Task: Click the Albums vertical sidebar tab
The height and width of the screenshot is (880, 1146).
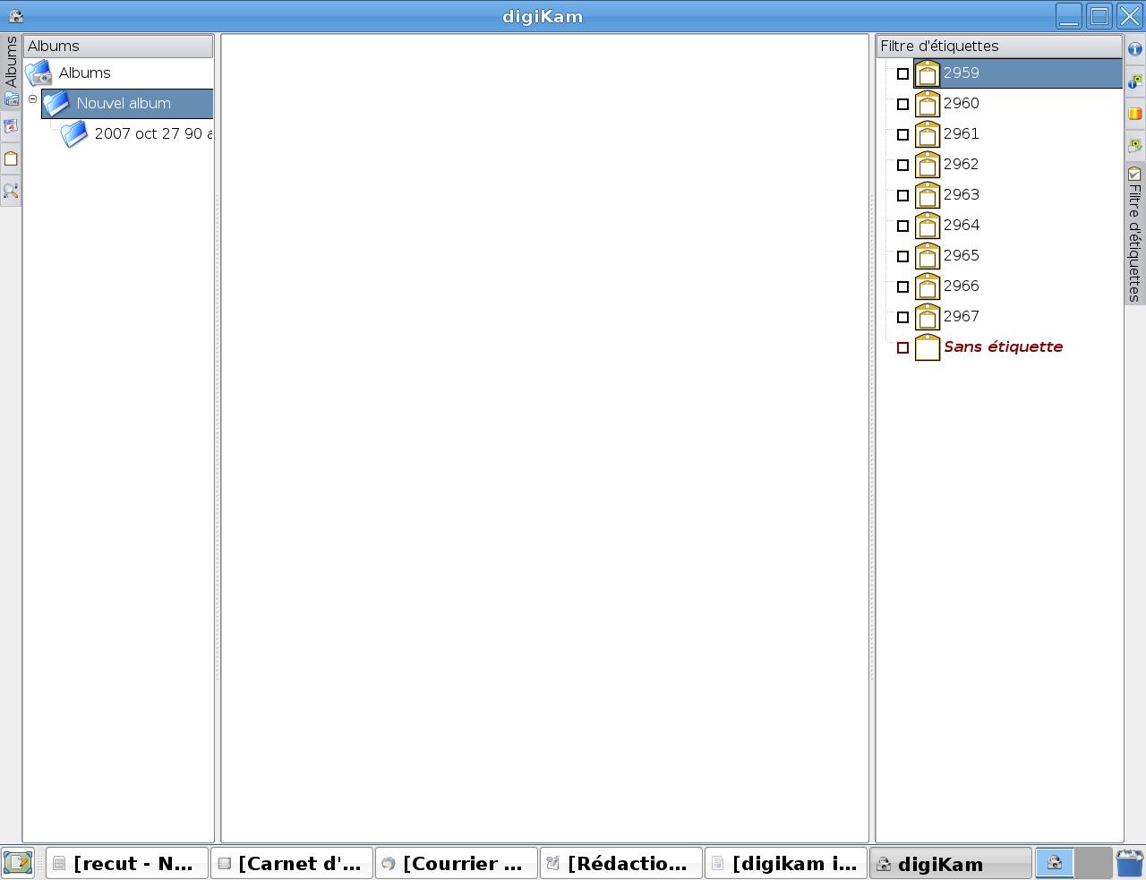Action: pyautogui.click(x=11, y=63)
